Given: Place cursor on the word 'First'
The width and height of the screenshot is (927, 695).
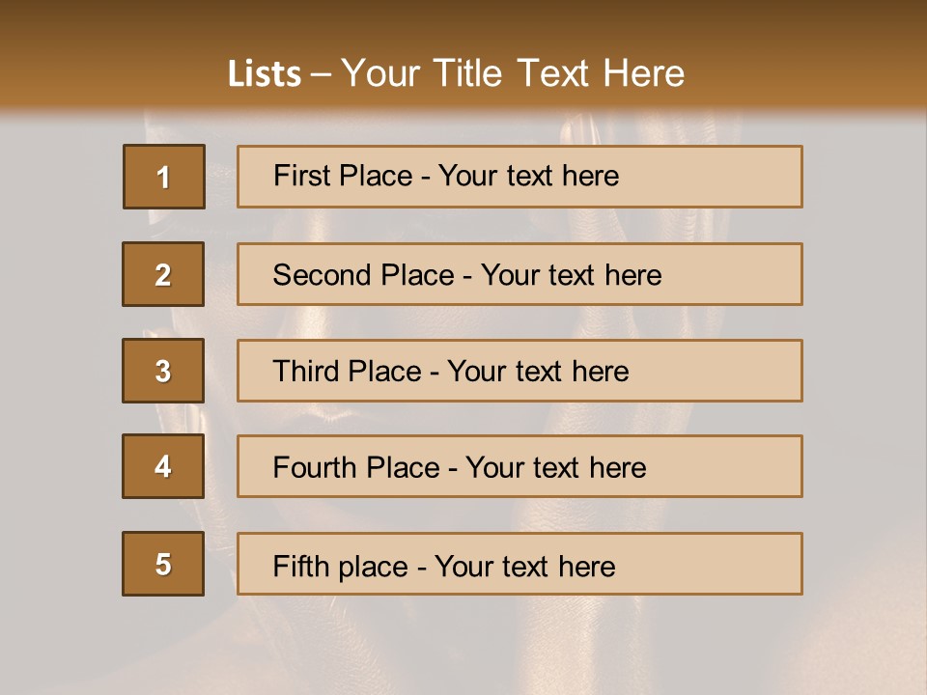Looking at the screenshot, I should click(302, 176).
